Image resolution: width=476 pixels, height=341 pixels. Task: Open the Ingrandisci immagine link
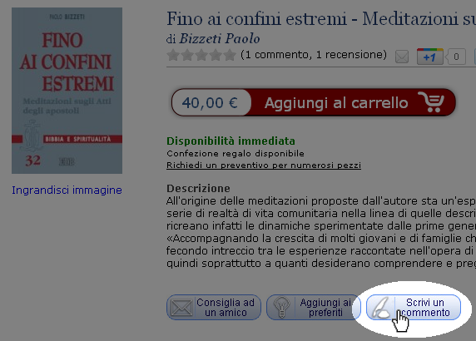67,190
